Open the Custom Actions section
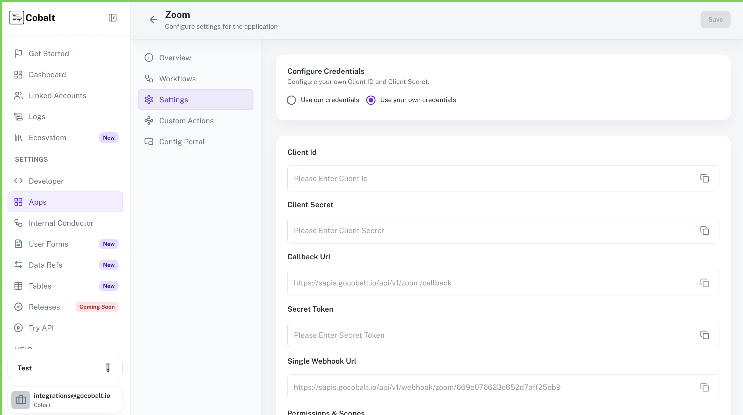This screenshot has height=415, width=743. click(x=186, y=121)
